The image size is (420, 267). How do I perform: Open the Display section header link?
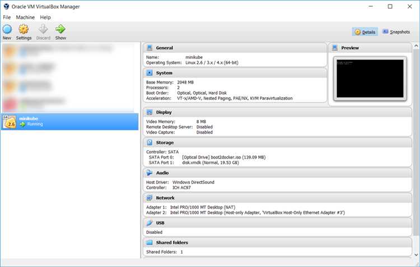click(x=164, y=112)
